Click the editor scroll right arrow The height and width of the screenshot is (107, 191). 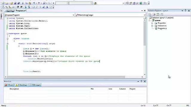[x=142, y=77]
